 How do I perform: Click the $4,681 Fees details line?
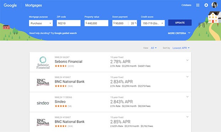[x=130, y=66]
